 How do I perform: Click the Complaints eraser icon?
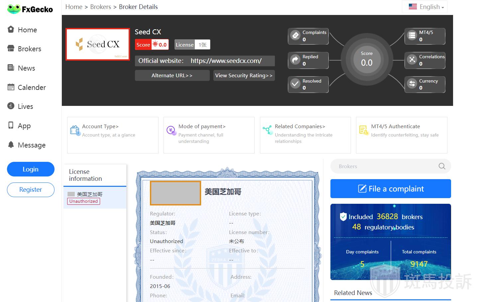pos(295,35)
